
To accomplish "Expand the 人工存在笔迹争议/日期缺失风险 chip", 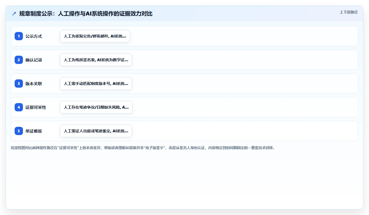I will point(96,107).
